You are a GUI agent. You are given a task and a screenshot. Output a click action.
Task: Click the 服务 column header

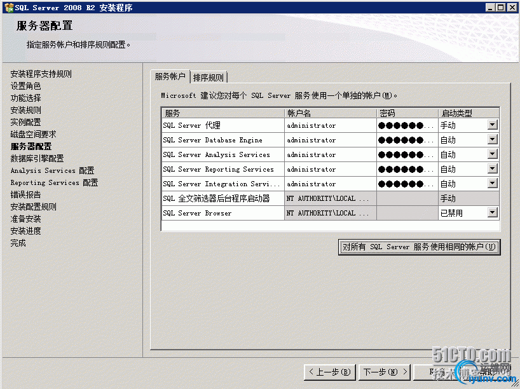point(223,113)
